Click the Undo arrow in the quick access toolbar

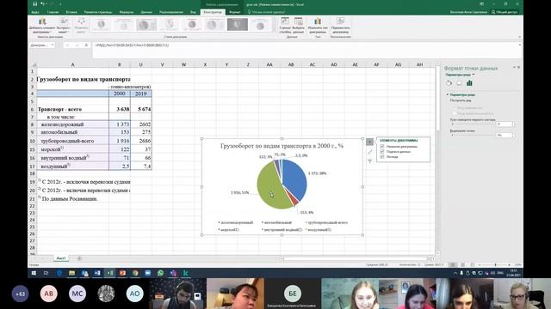[x=42, y=3]
